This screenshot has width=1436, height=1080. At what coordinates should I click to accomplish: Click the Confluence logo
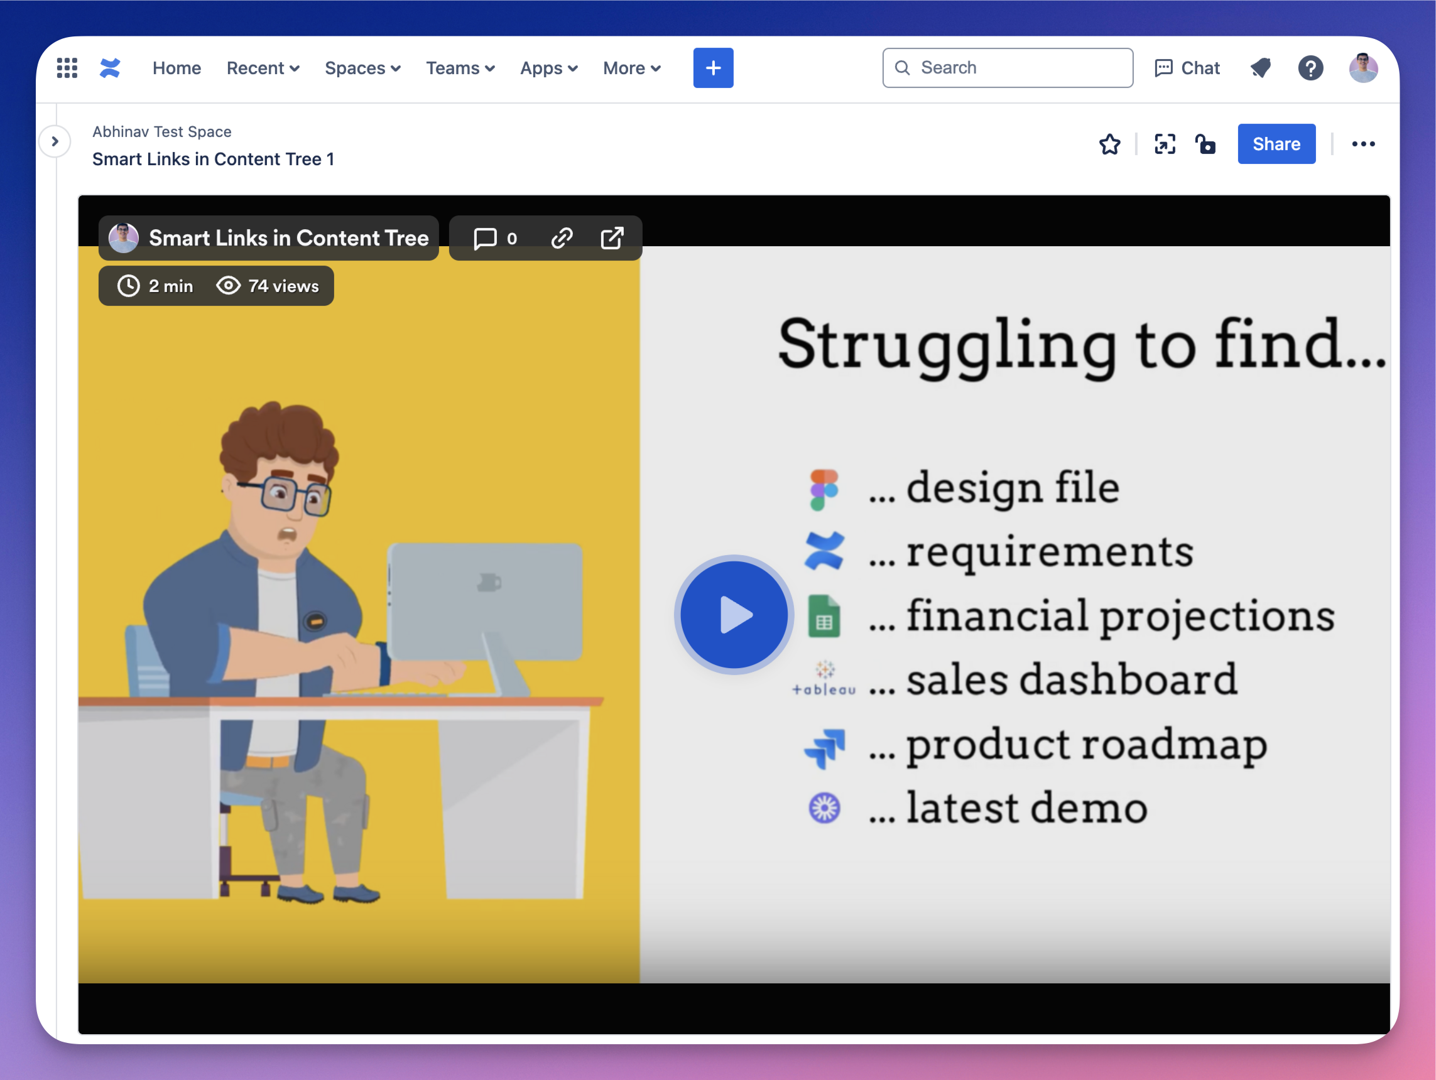click(x=111, y=68)
